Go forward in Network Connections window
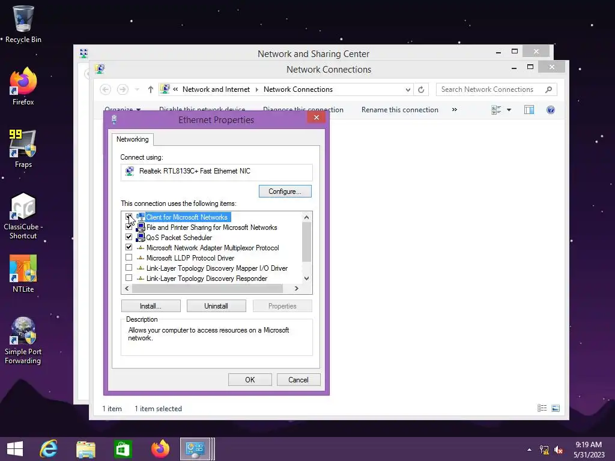 (123, 89)
